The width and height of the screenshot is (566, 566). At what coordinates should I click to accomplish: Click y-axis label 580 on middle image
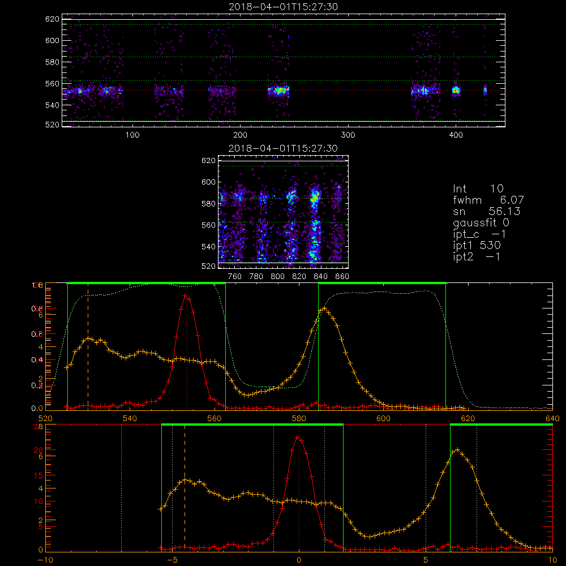click(x=208, y=204)
